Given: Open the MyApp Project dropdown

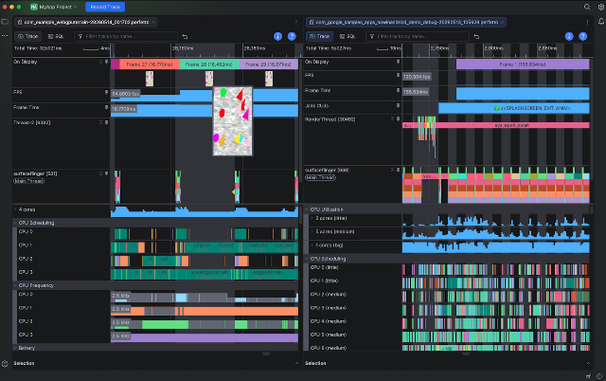Looking at the screenshot, I should click(54, 7).
